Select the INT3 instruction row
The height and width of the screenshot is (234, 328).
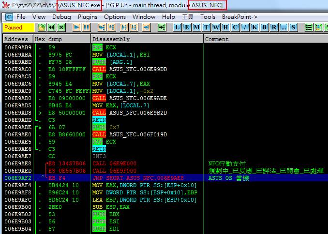click(99, 156)
